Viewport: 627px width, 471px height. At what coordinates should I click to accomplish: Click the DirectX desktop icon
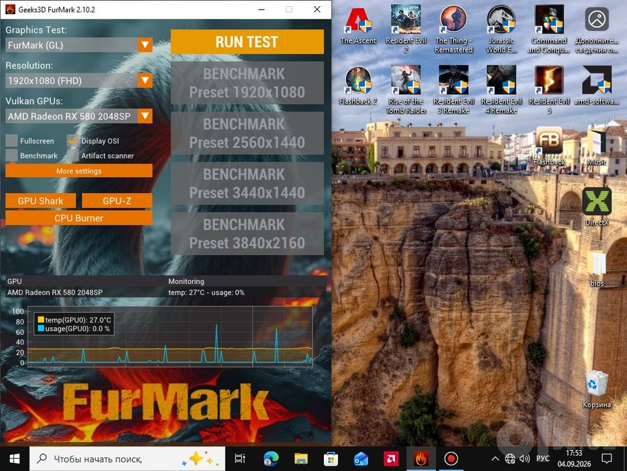[597, 207]
